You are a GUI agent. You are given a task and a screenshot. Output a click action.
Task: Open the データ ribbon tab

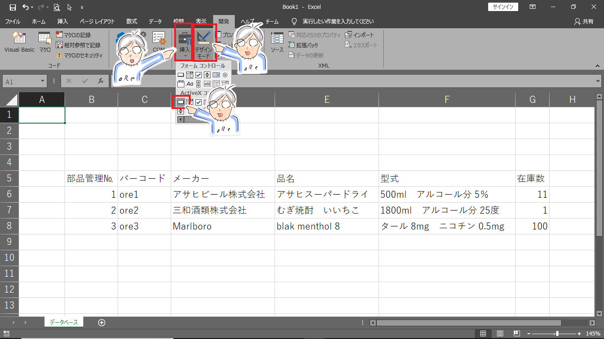(x=155, y=21)
